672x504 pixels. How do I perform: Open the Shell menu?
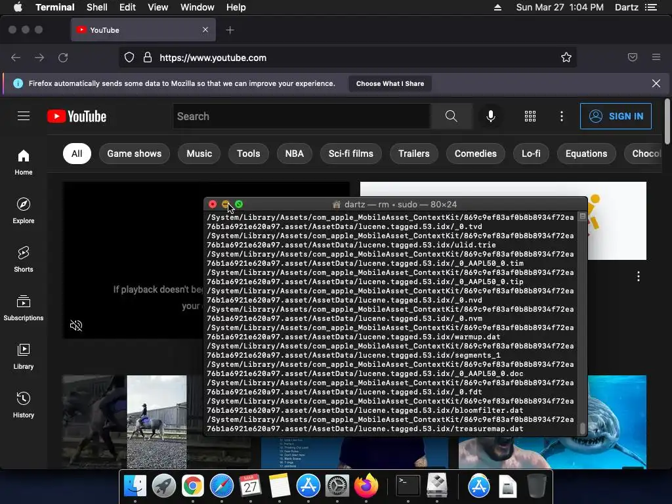coord(97,7)
